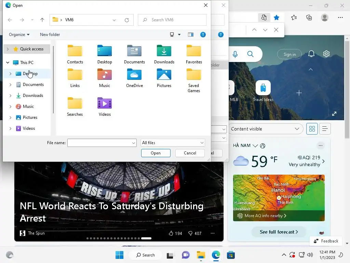
Task: Toggle the preview pane icon
Action: coord(191,35)
